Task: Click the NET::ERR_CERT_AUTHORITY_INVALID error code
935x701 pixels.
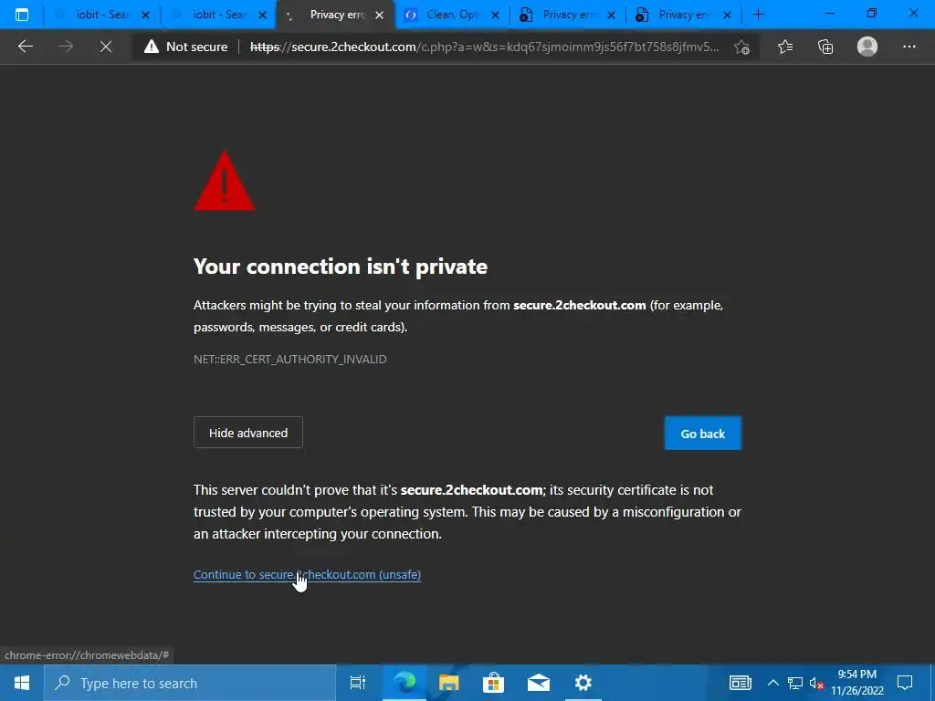Action: pyautogui.click(x=289, y=359)
